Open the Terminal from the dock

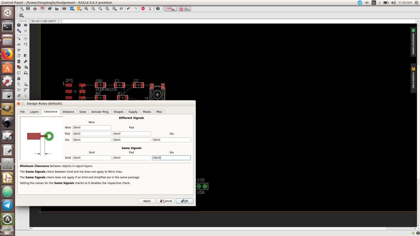pos(7,27)
